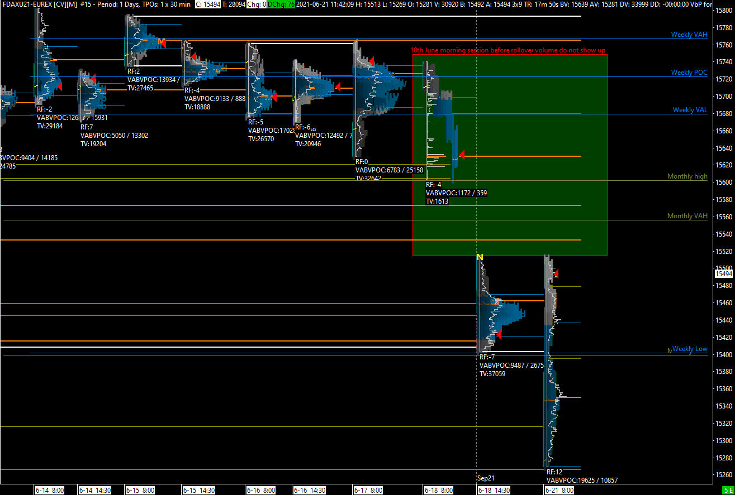Click the '6-18 14:30' time axis label
Viewport: 735px width, 495px height.
494,490
